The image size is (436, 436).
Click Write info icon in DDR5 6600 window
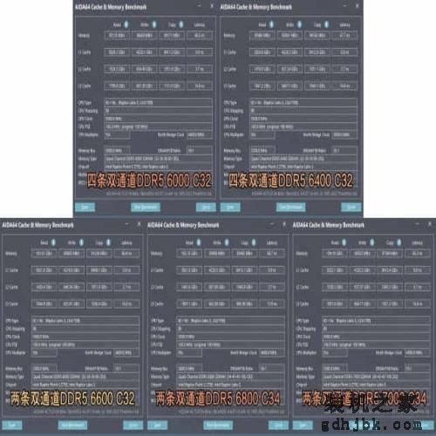tap(81, 242)
